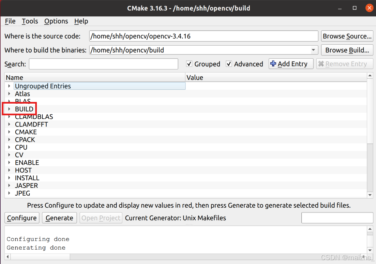Image resolution: width=376 pixels, height=264 pixels.
Task: Expand the CPU group
Action: pyautogui.click(x=9, y=147)
